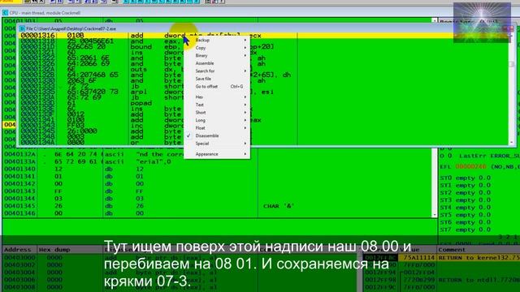Click the CPU window title icon
The image size is (520, 292).
pos(6,13)
